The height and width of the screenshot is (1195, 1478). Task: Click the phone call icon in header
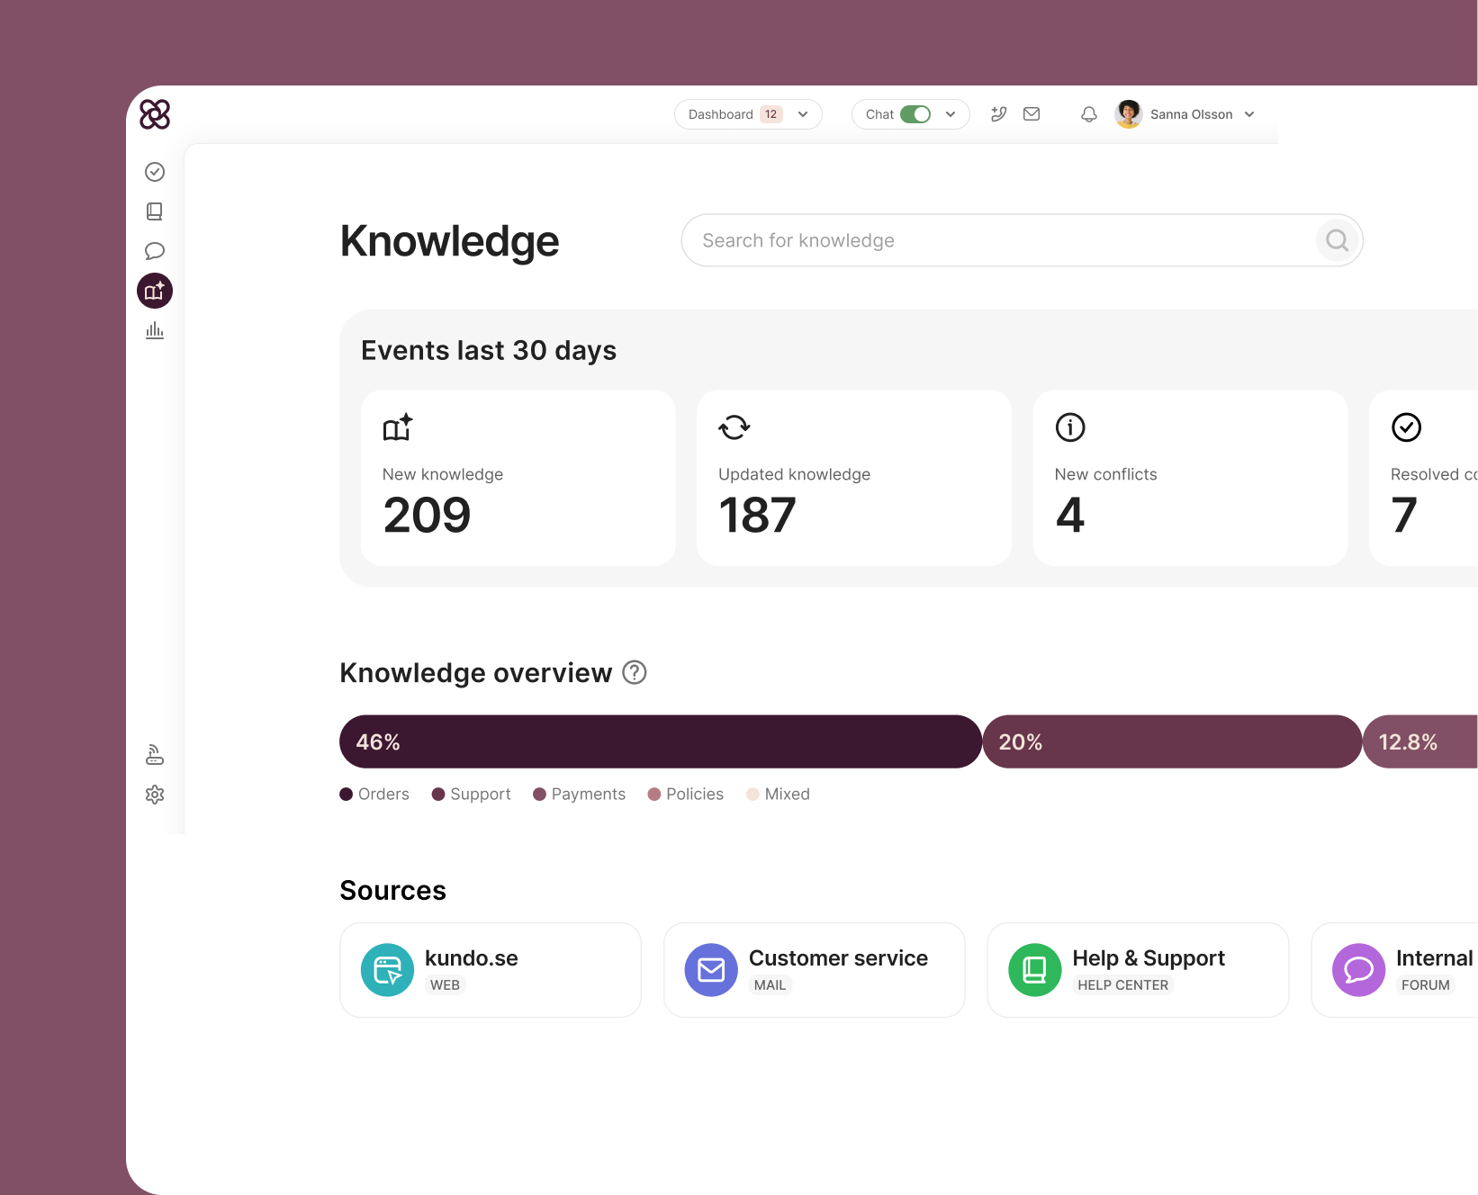tap(998, 114)
